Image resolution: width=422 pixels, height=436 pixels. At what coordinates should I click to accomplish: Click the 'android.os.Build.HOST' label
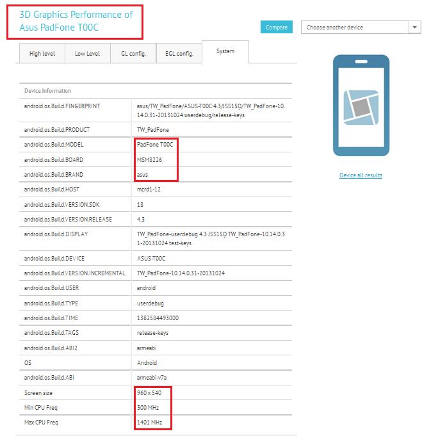51,189
